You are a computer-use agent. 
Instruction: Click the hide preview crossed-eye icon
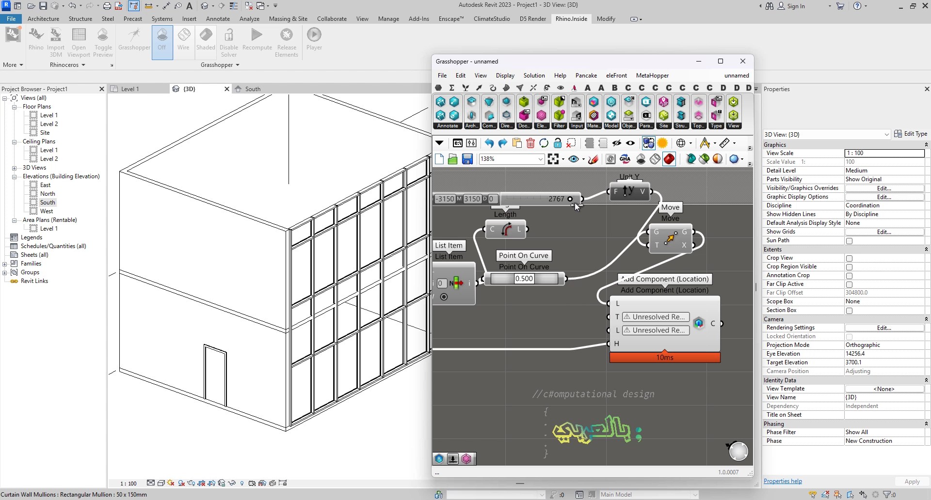(617, 143)
